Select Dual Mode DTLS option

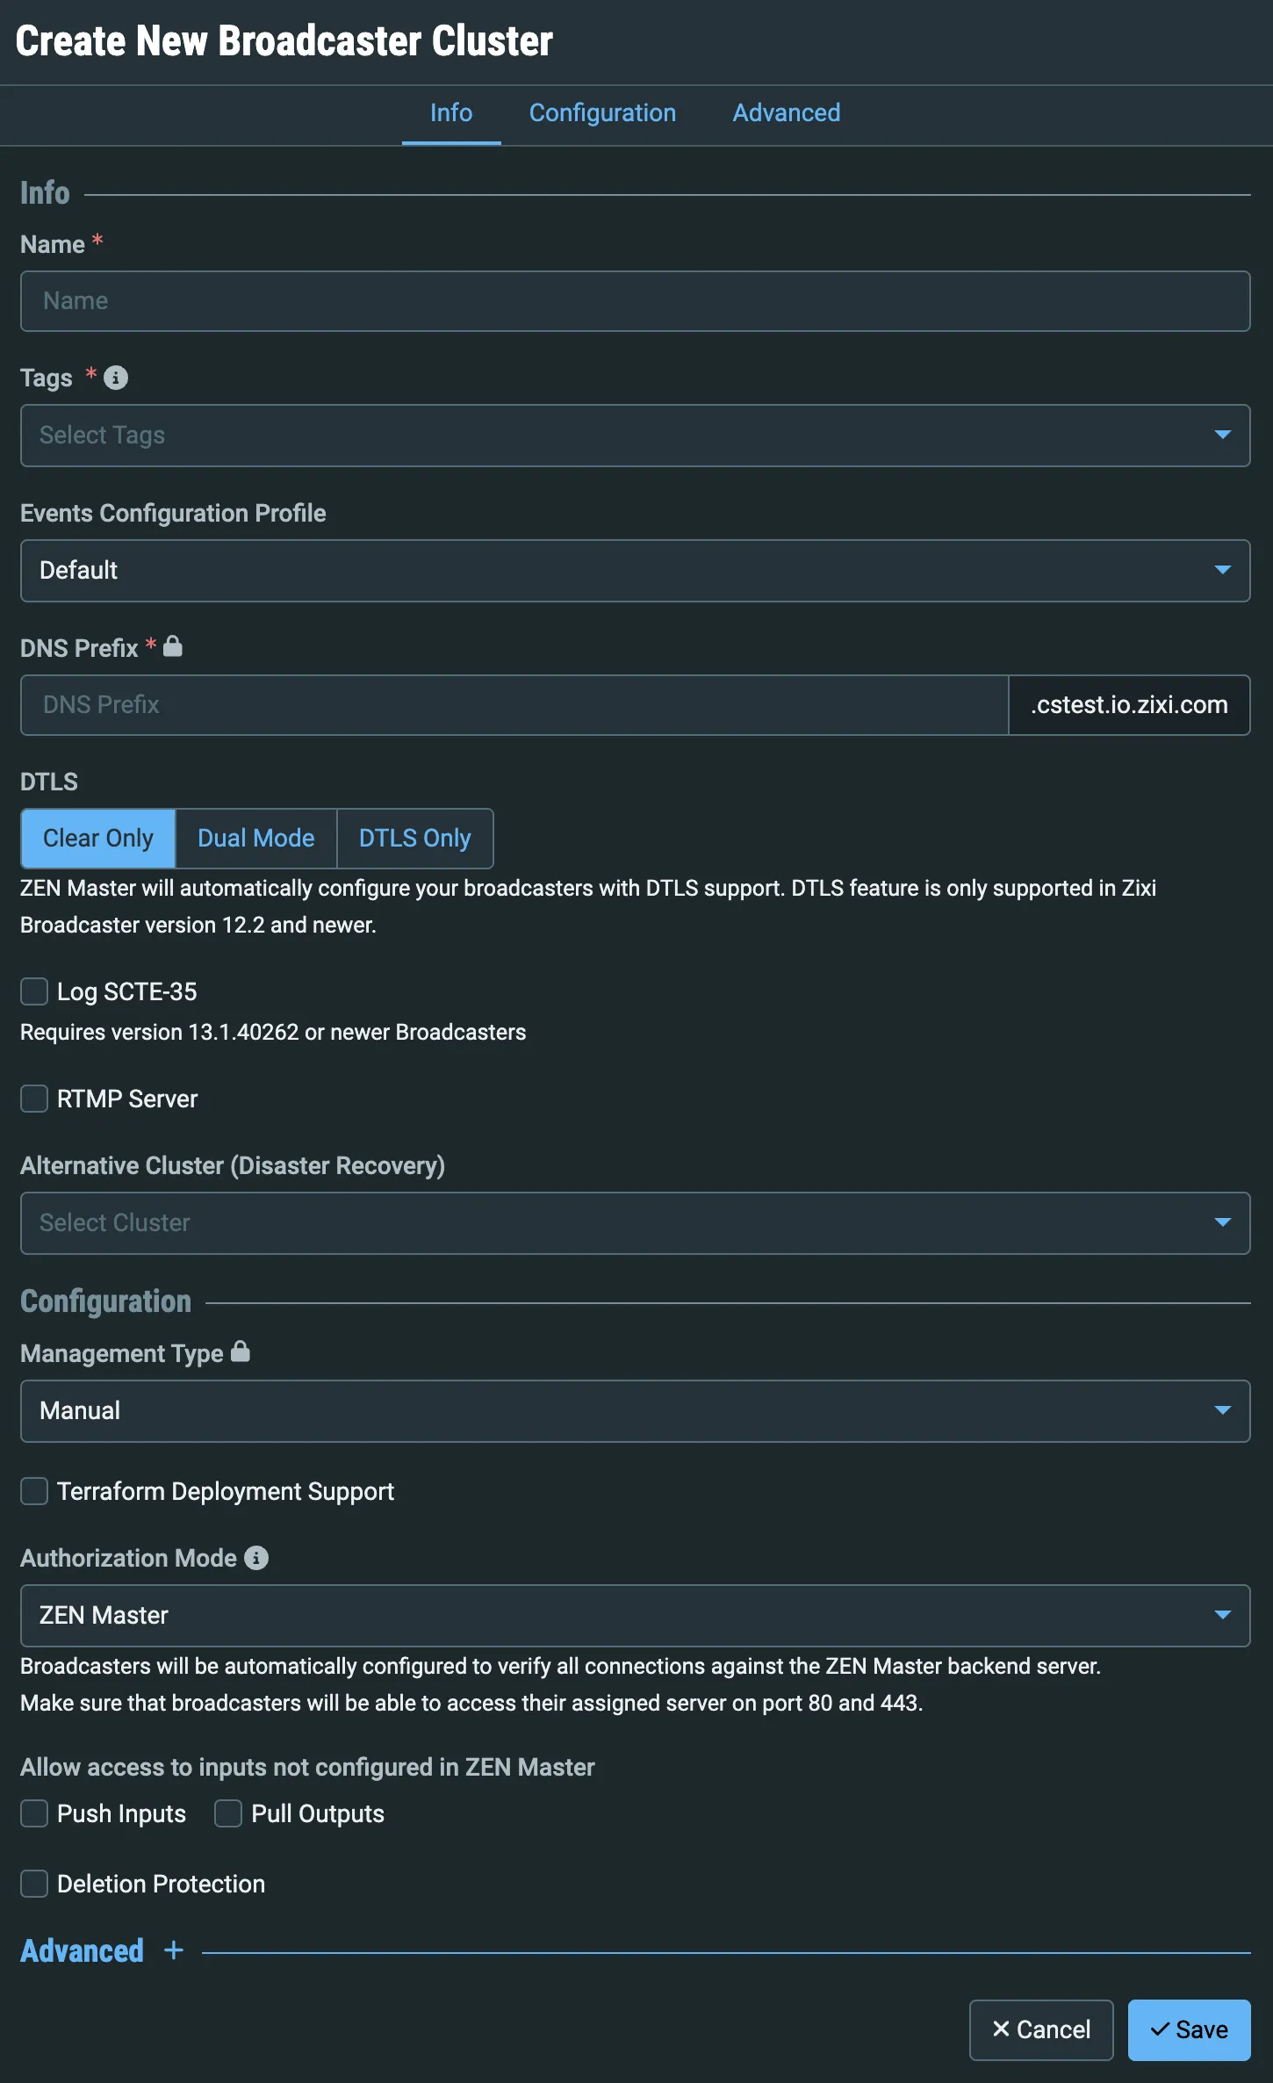[x=256, y=839]
